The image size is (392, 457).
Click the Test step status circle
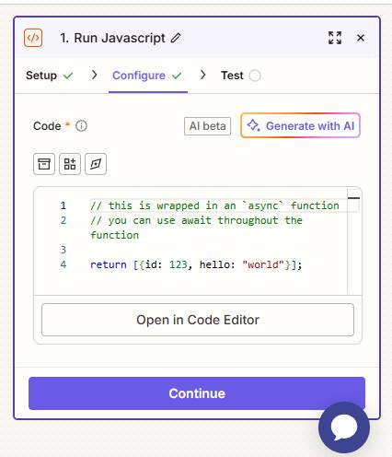tap(255, 76)
